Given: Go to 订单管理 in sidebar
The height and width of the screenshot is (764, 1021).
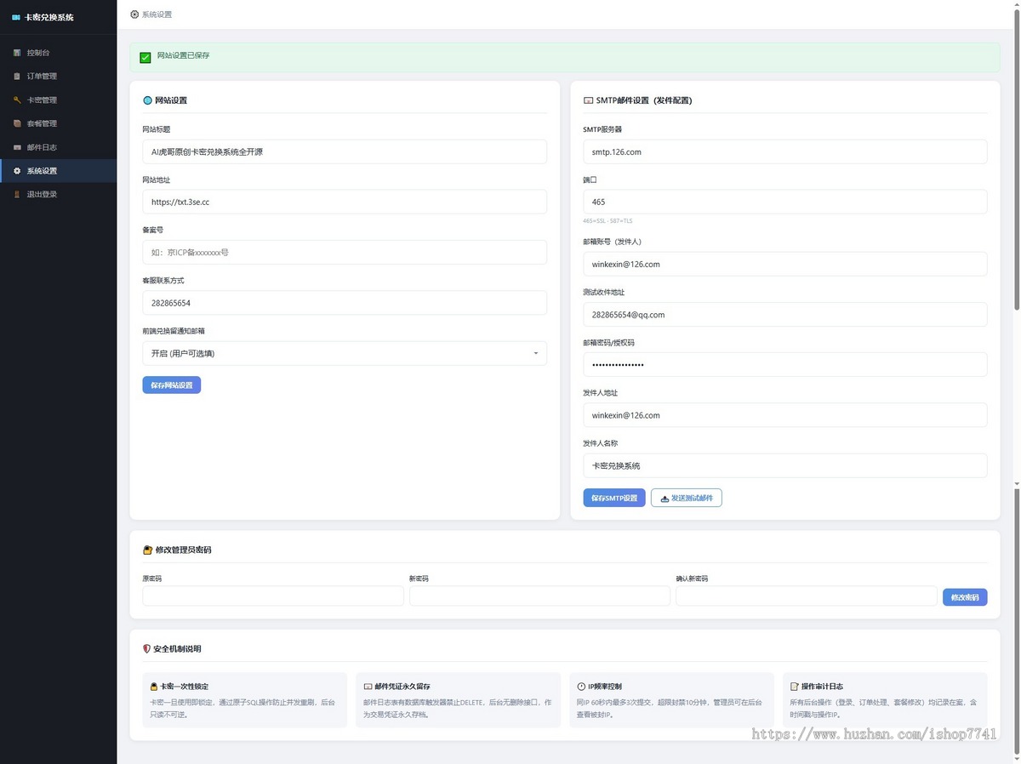Looking at the screenshot, I should click(x=58, y=77).
